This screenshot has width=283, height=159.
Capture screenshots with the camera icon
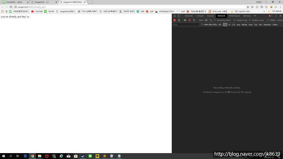[185, 20]
